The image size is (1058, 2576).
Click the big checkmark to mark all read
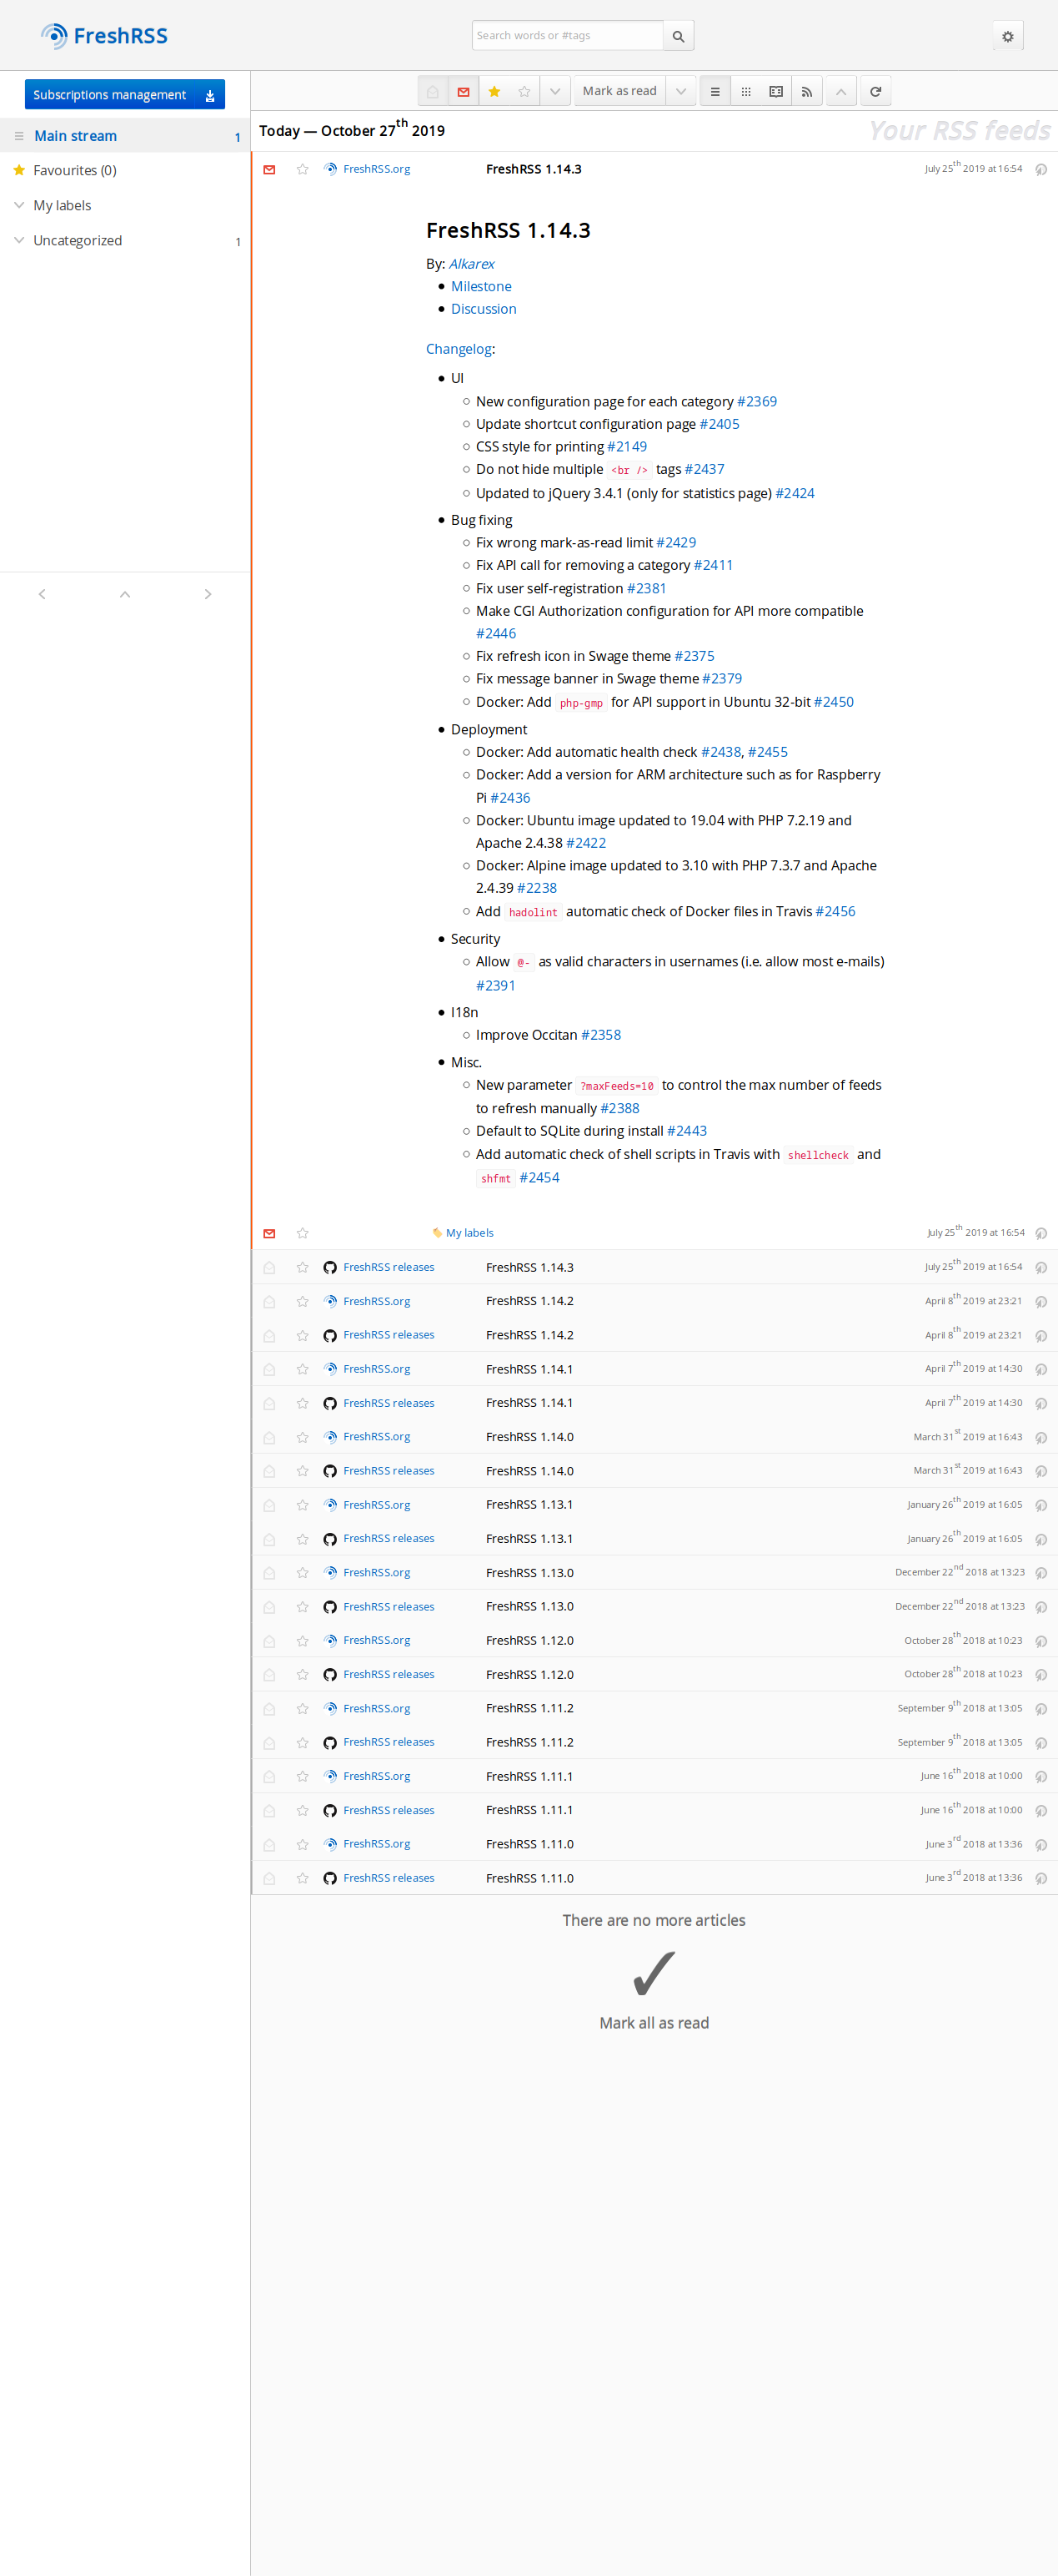click(654, 1973)
